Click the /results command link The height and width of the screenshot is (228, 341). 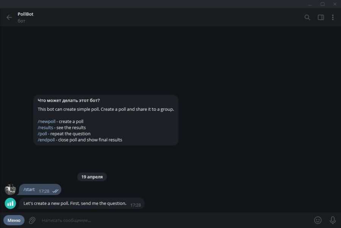45,127
